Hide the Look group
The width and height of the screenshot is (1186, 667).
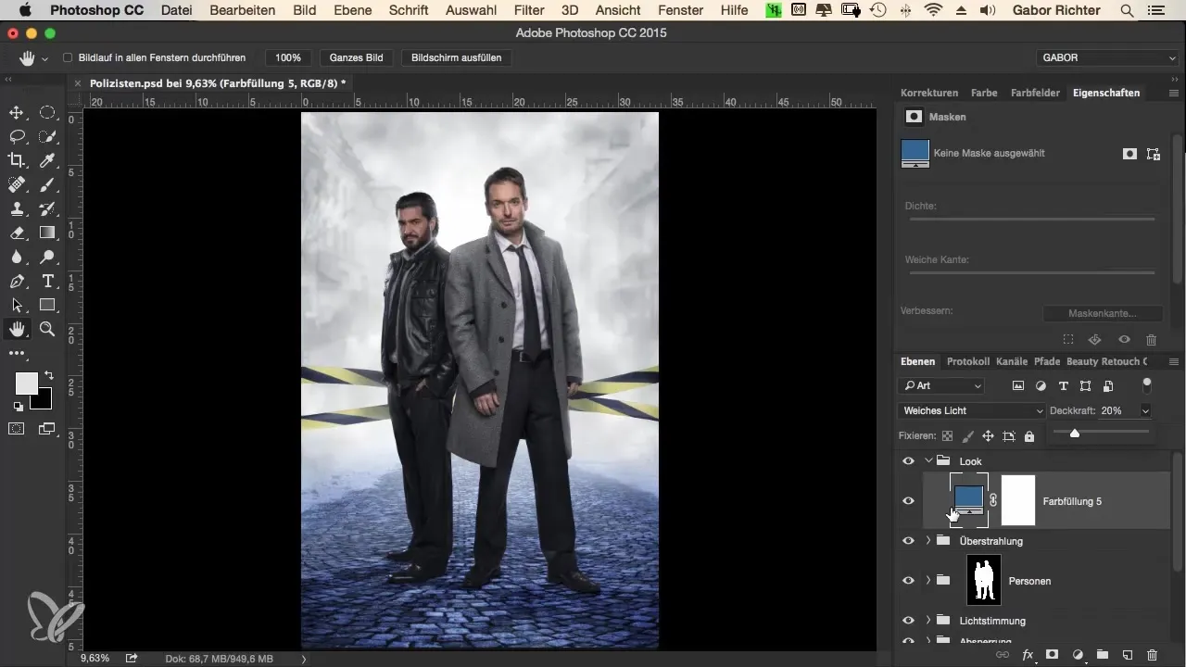tap(908, 461)
